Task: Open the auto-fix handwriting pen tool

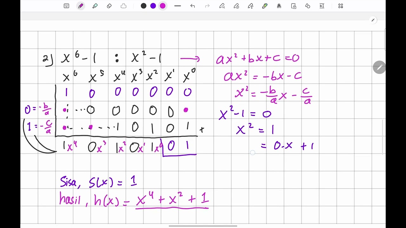Action: [x=222, y=6]
